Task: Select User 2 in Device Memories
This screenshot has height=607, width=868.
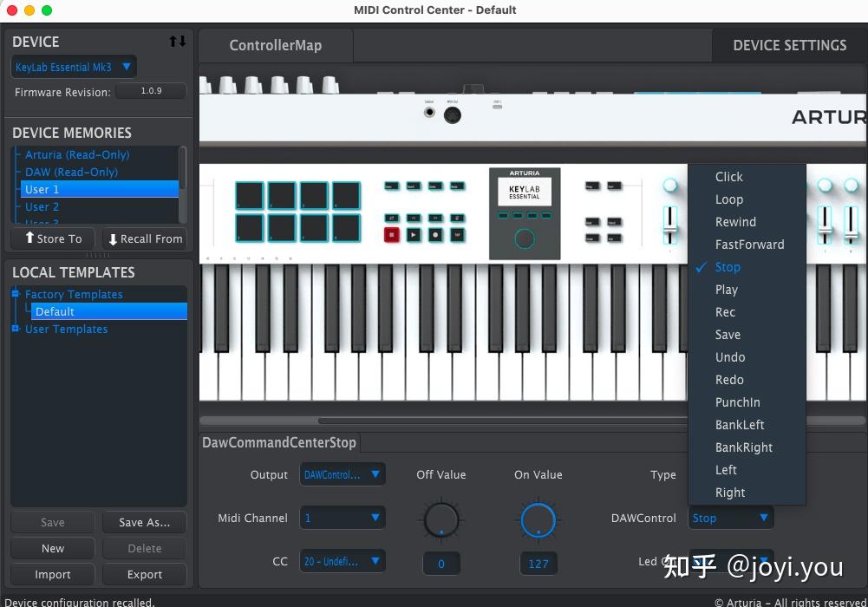Action: pyautogui.click(x=42, y=206)
